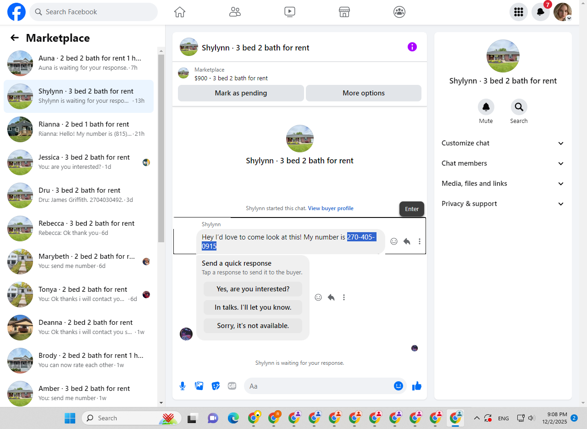The height and width of the screenshot is (429, 587).
Task: Mute this chat with bell icon
Action: click(x=486, y=107)
